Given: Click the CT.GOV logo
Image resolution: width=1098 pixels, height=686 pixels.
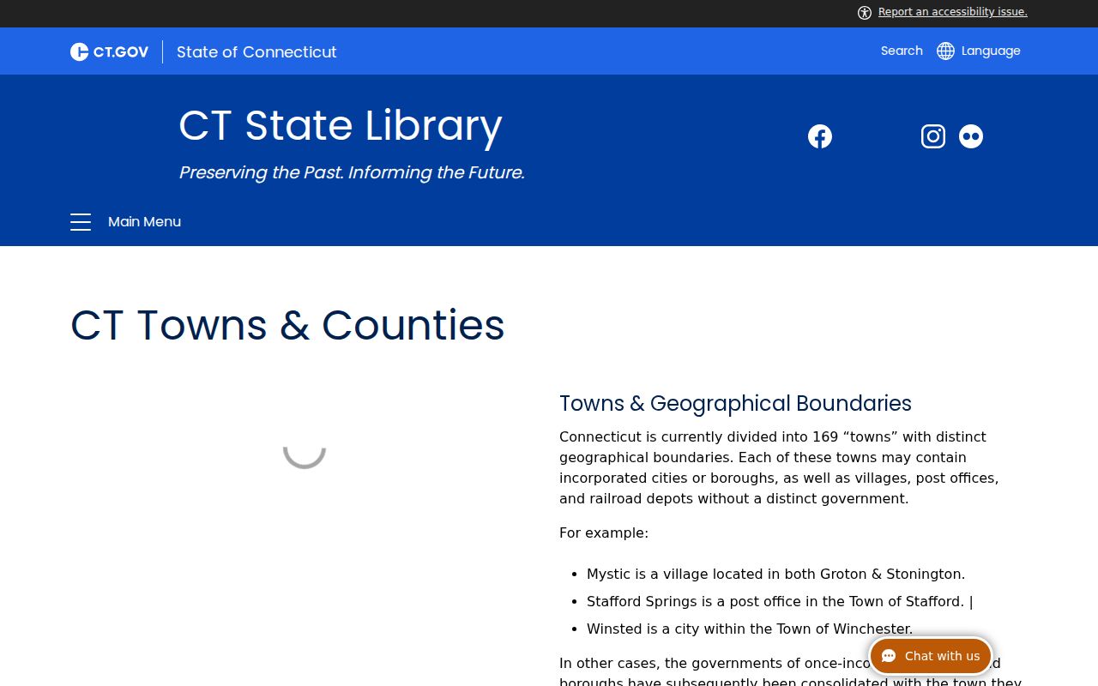Looking at the screenshot, I should pyautogui.click(x=109, y=51).
